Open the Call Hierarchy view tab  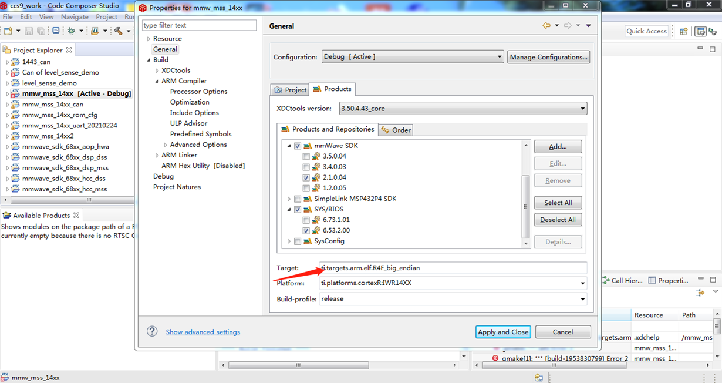click(622, 281)
